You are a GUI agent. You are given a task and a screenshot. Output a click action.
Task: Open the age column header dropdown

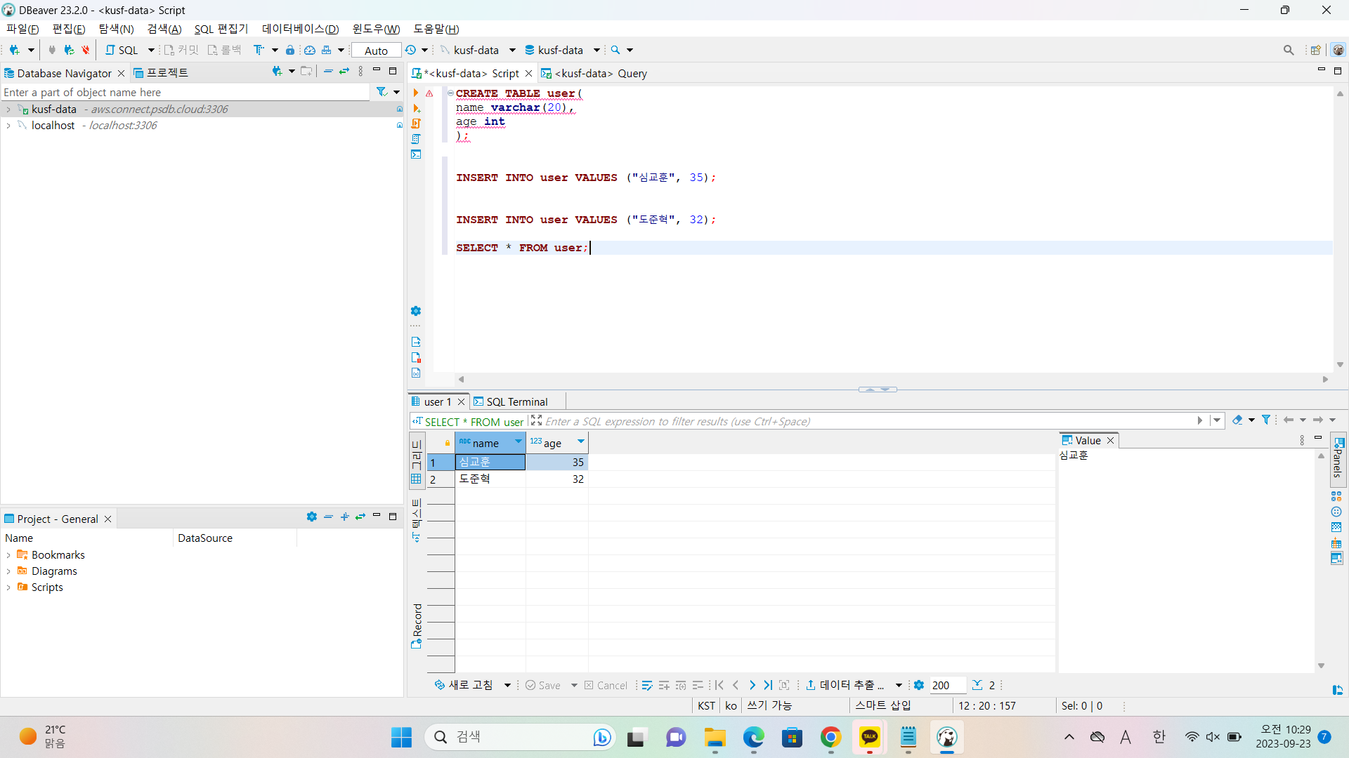(x=580, y=442)
